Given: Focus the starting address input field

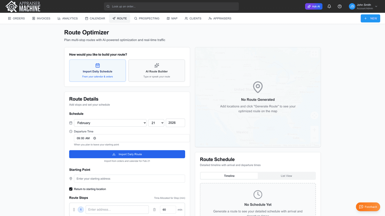Looking at the screenshot, I should 129,179.
